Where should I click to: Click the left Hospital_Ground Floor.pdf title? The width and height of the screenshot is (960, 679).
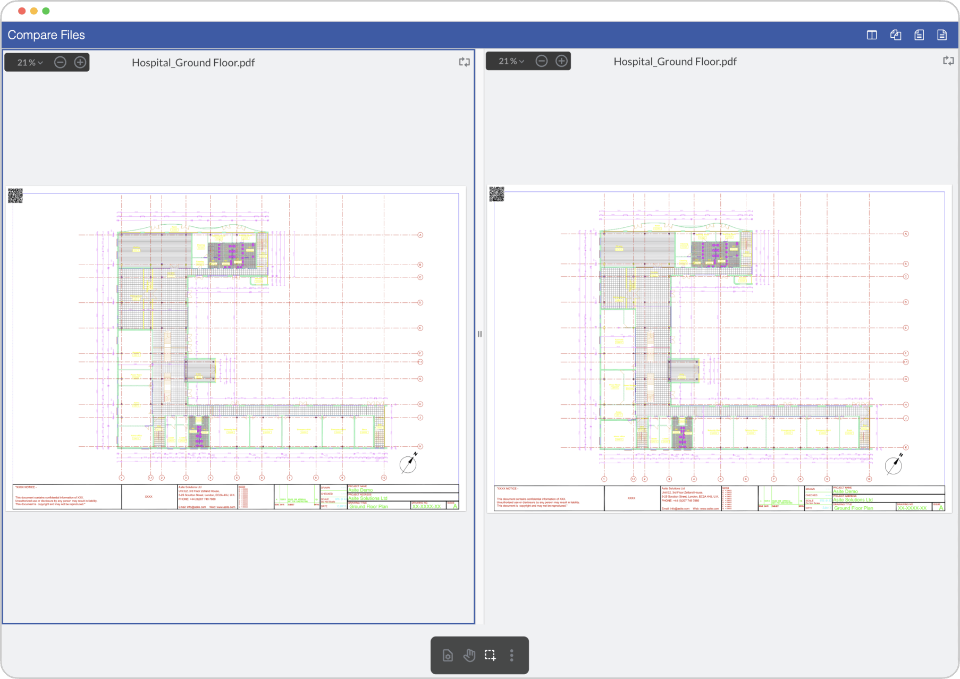pyautogui.click(x=193, y=63)
